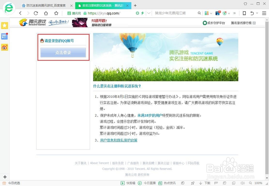
Task: Open the colorful extensions grid icon
Action: (x=207, y=13)
